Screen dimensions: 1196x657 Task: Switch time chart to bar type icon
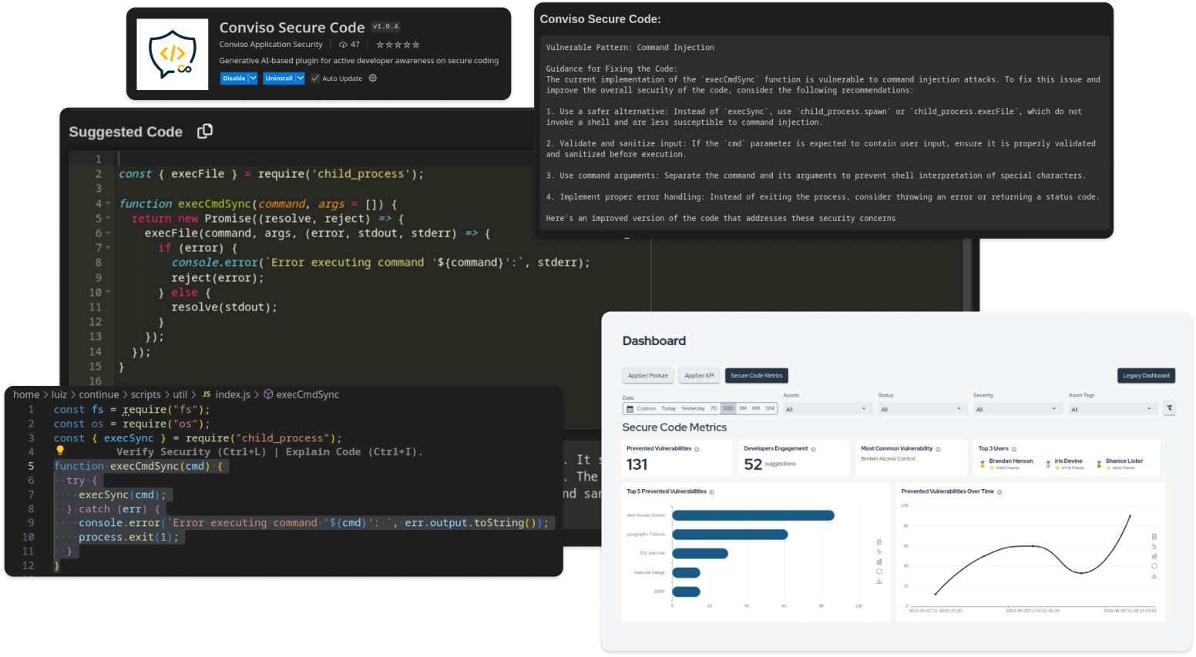tap(1154, 555)
